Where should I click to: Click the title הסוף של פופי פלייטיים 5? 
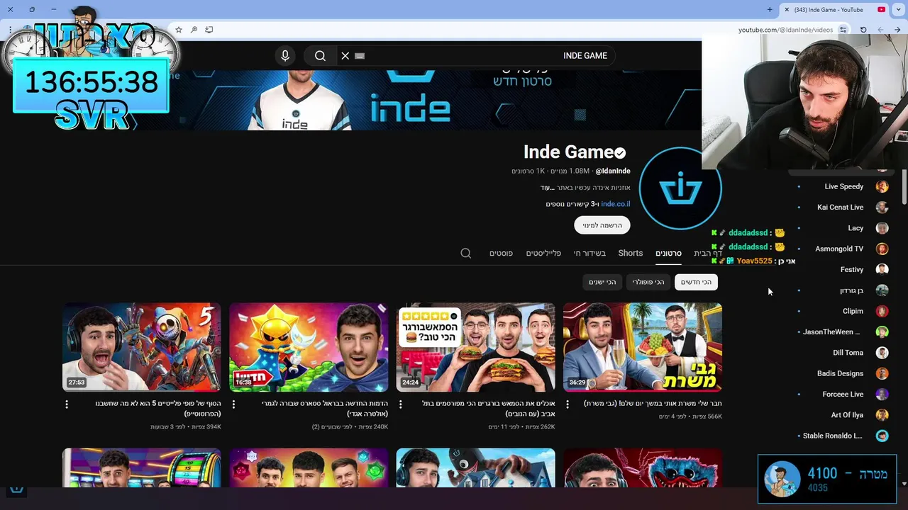(158, 409)
